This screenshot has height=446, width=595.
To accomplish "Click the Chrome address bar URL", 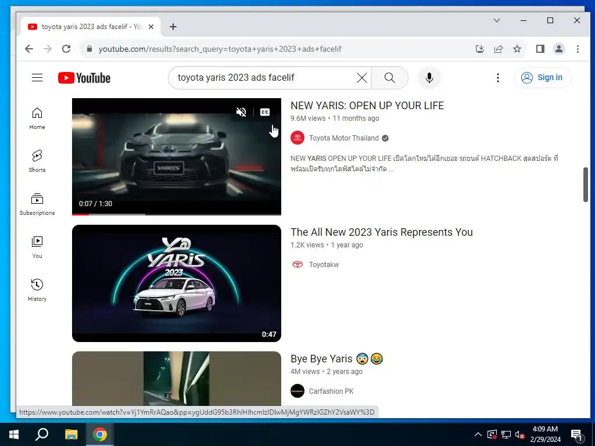I will [220, 49].
